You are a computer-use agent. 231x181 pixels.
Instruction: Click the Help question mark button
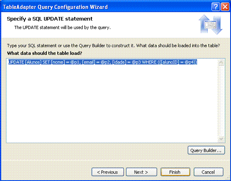(x=216, y=7)
